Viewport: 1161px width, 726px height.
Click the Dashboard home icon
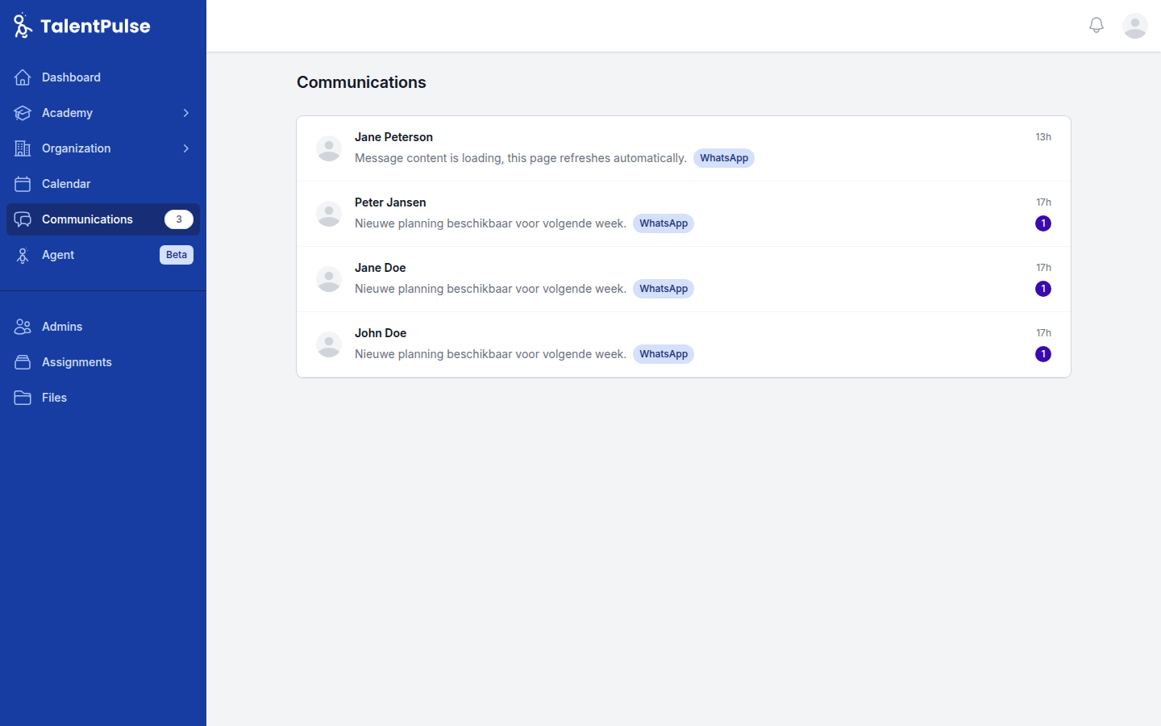click(23, 77)
